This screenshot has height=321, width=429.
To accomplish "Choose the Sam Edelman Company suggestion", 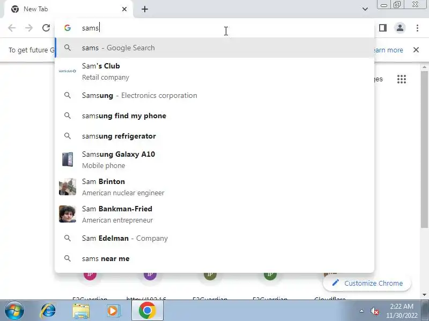I will click(x=214, y=238).
